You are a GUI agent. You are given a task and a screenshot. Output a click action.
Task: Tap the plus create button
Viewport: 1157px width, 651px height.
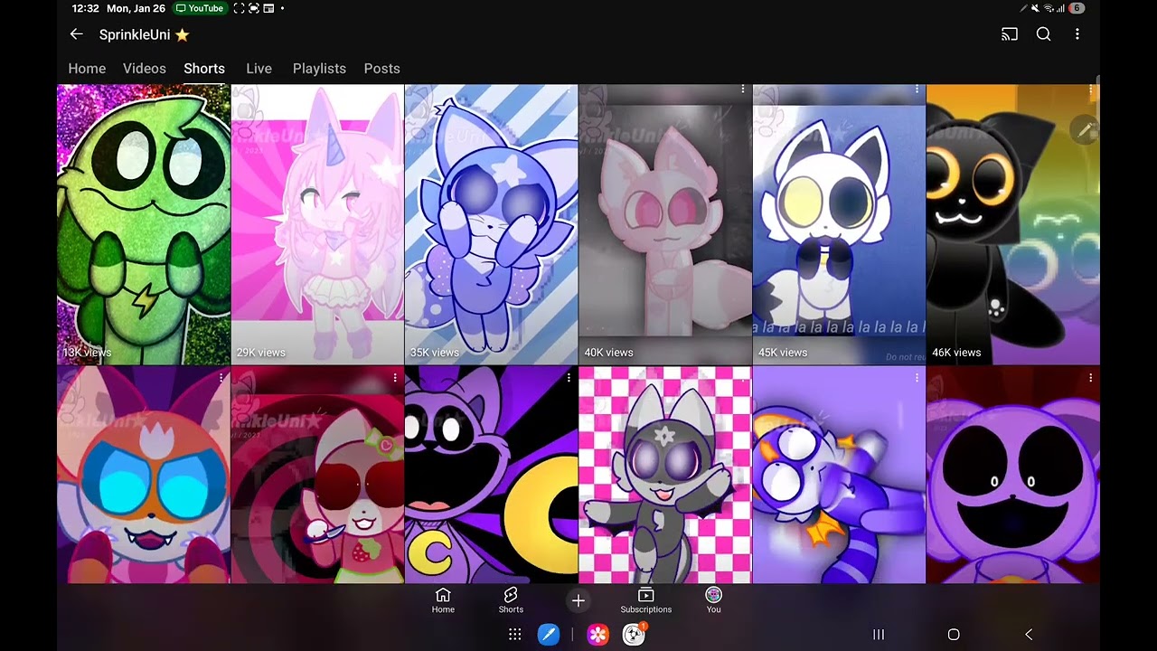tap(578, 600)
